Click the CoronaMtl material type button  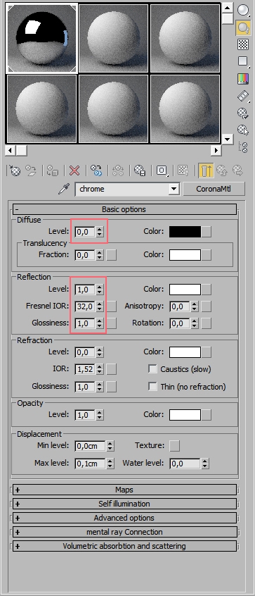pyautogui.click(x=214, y=189)
